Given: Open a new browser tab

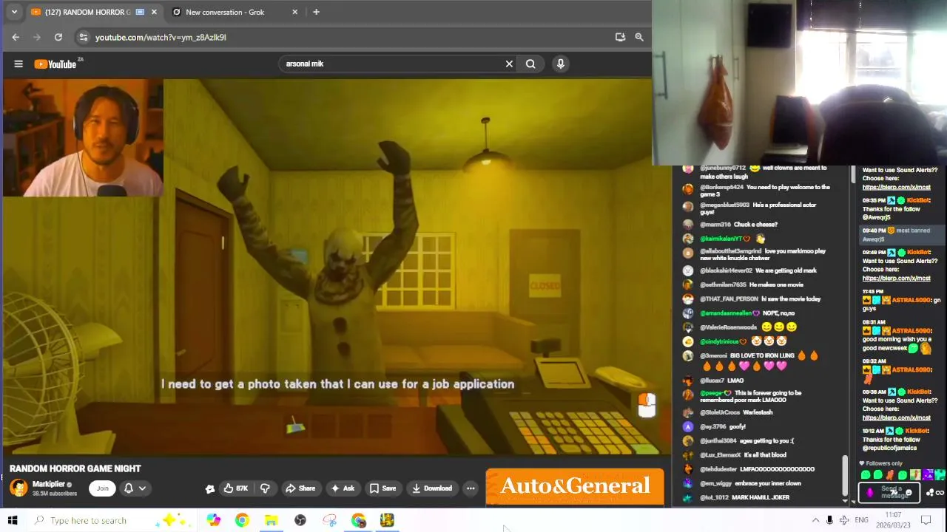Looking at the screenshot, I should [x=316, y=12].
